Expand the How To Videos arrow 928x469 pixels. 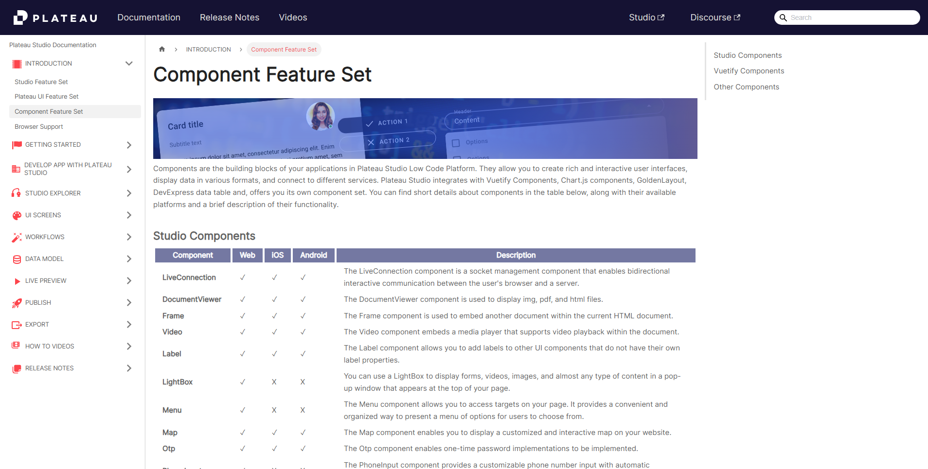pos(129,347)
